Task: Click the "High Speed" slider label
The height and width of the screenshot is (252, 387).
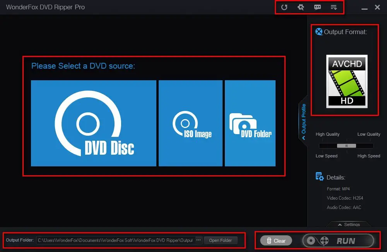Action: tap(369, 156)
